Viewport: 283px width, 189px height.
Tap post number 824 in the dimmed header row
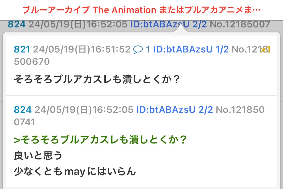(17, 24)
